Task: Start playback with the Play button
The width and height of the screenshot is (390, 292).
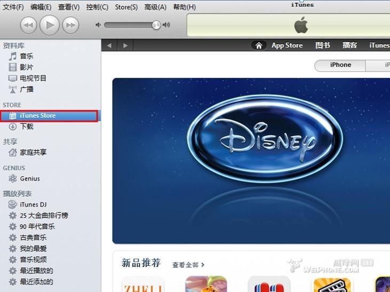Action: pos(50,25)
